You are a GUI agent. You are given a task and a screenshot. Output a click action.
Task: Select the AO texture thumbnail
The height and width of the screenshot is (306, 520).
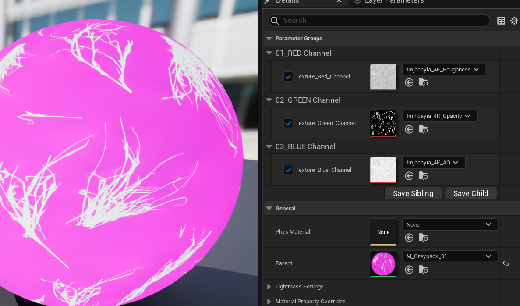(x=383, y=170)
